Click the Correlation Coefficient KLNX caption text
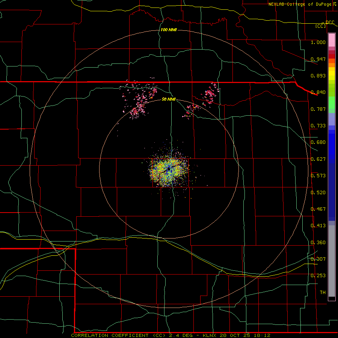 (x=171, y=335)
